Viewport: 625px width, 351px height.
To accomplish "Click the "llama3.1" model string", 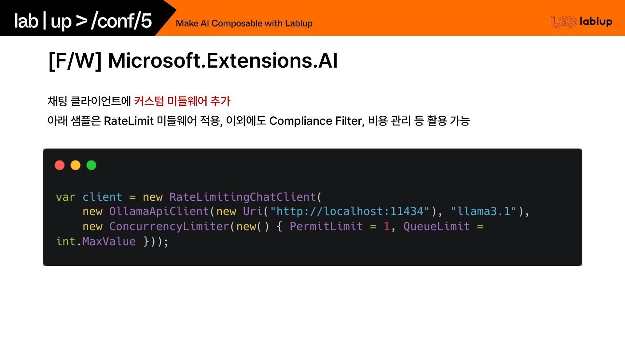I will point(483,212).
